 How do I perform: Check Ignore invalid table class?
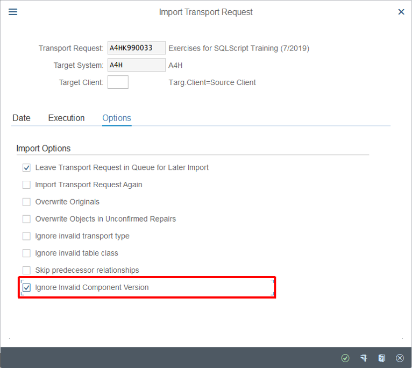pyautogui.click(x=26, y=253)
